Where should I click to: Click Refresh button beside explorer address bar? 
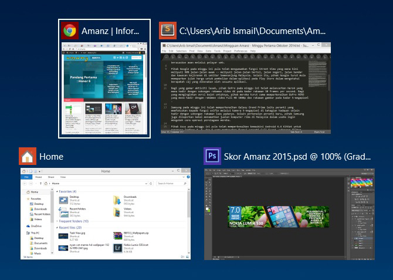[x=151, y=183]
